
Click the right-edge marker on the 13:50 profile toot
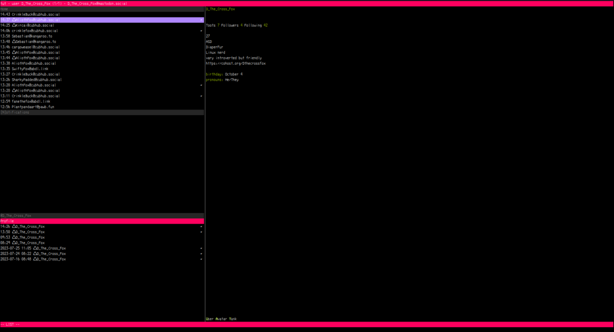point(202,232)
